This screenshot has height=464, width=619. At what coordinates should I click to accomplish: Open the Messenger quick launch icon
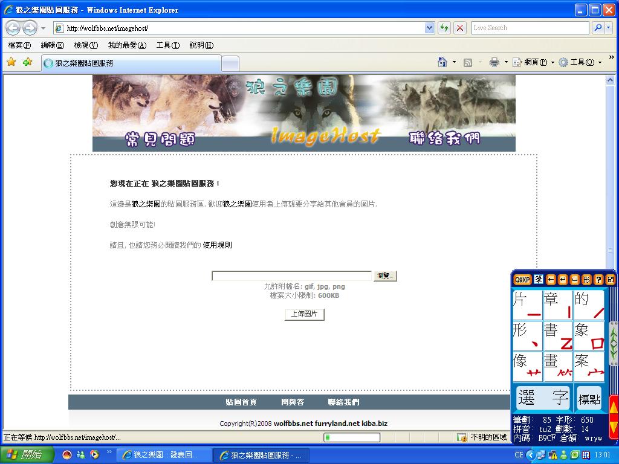pyautogui.click(x=81, y=454)
